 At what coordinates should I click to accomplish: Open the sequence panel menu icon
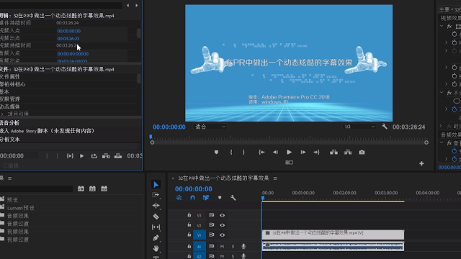[x=275, y=178]
